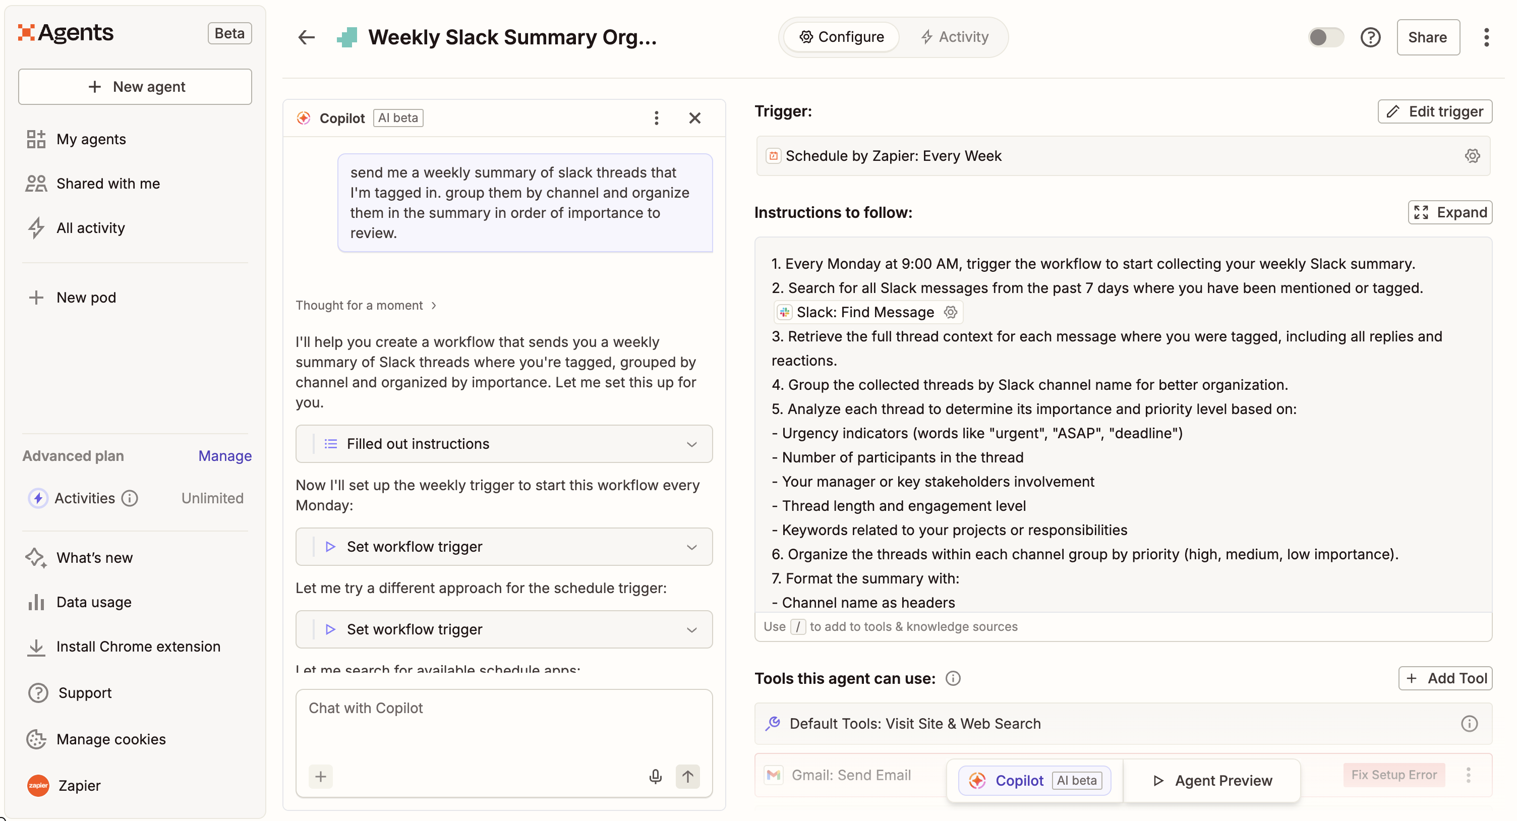Click the Zapier logo in the sidebar
Image resolution: width=1517 pixels, height=821 pixels.
coord(38,786)
